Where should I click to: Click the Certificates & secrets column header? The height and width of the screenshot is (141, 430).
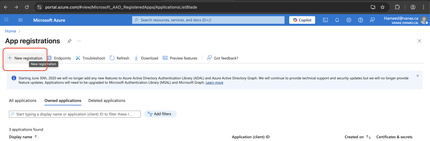(394, 137)
